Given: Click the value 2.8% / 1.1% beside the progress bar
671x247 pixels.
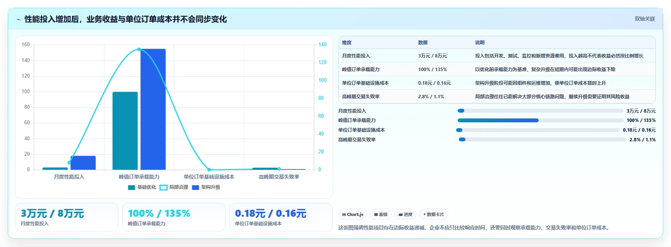Looking at the screenshot, I should (x=643, y=140).
